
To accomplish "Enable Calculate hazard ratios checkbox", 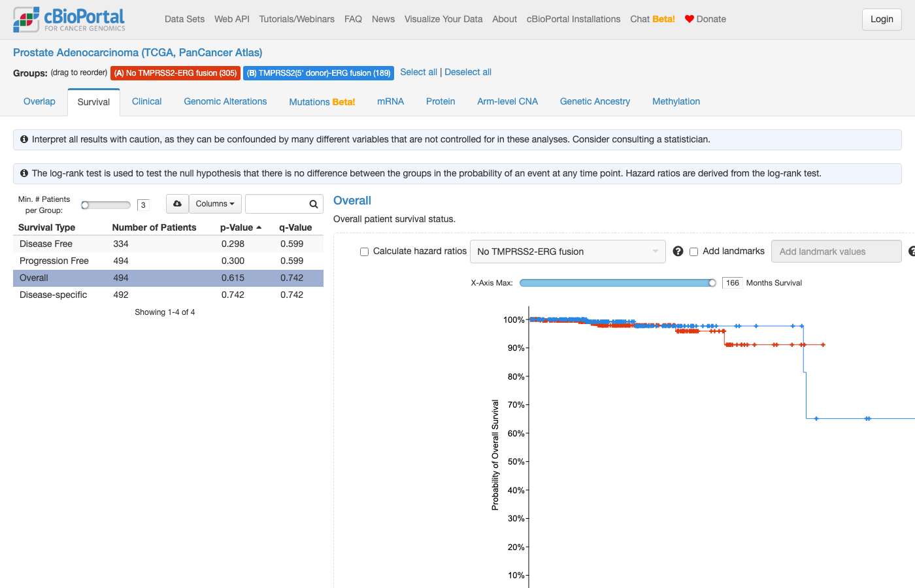I will coord(365,252).
